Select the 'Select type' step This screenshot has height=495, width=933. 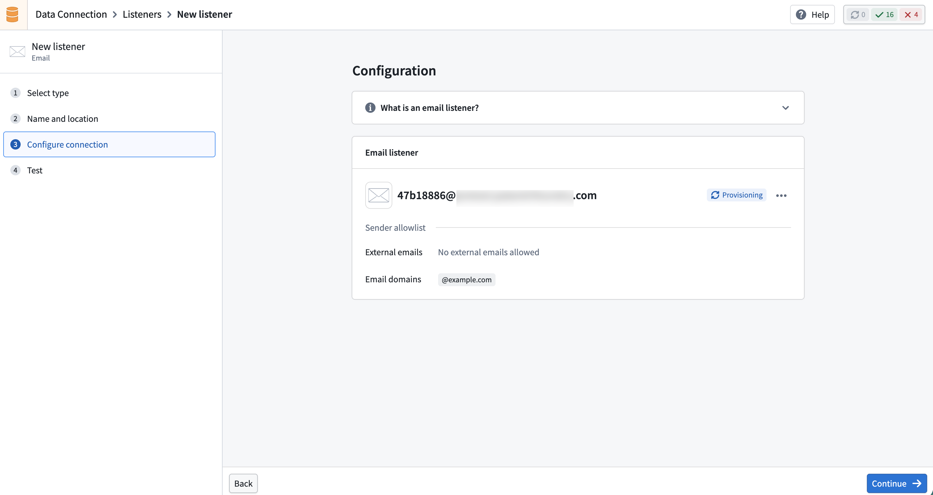click(48, 93)
